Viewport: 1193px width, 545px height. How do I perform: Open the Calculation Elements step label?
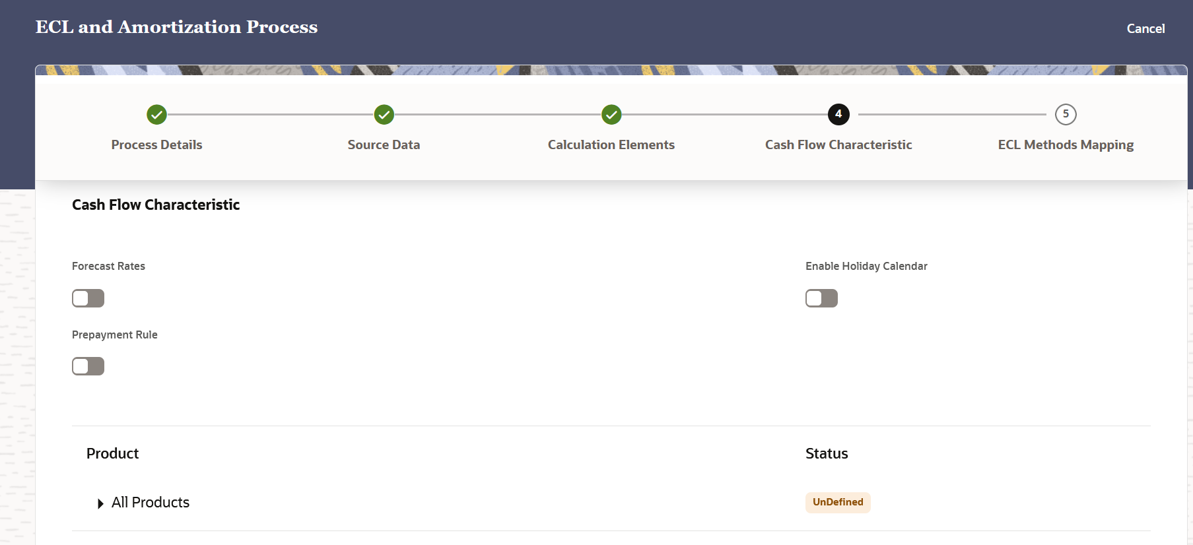click(x=611, y=144)
